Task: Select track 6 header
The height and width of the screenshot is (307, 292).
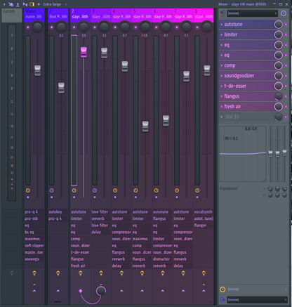Action: pyautogui.click(x=163, y=15)
